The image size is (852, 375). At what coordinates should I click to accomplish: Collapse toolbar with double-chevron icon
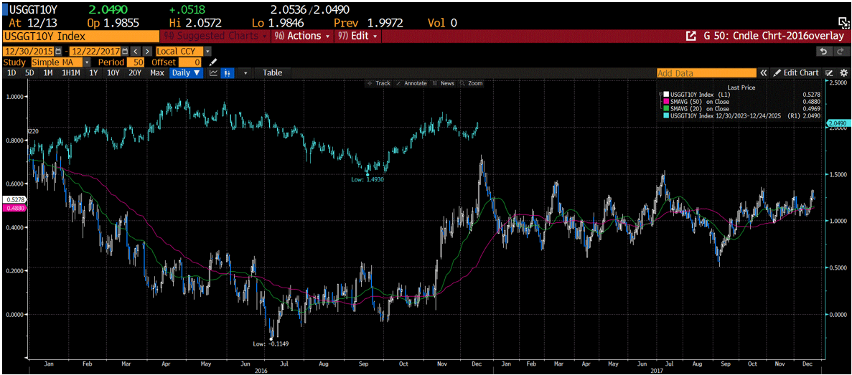click(764, 72)
